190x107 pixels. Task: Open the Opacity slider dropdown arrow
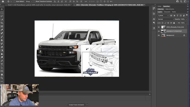(186, 19)
